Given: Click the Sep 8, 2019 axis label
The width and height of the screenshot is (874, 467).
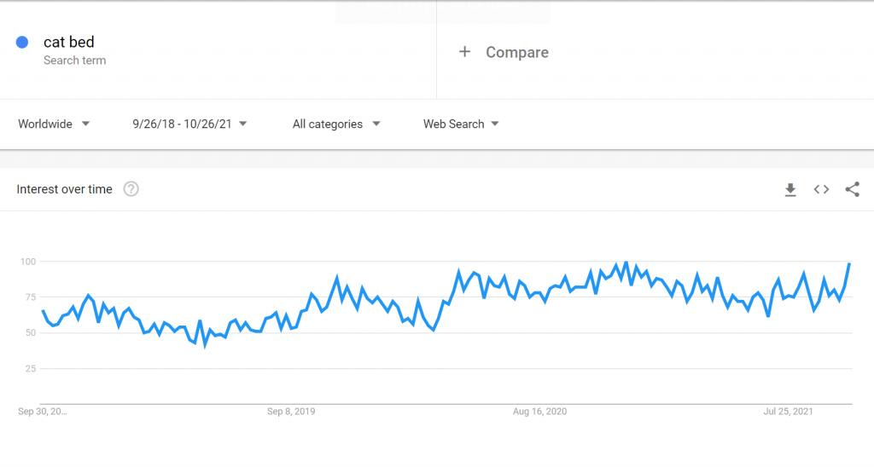Looking at the screenshot, I should pyautogui.click(x=291, y=412).
